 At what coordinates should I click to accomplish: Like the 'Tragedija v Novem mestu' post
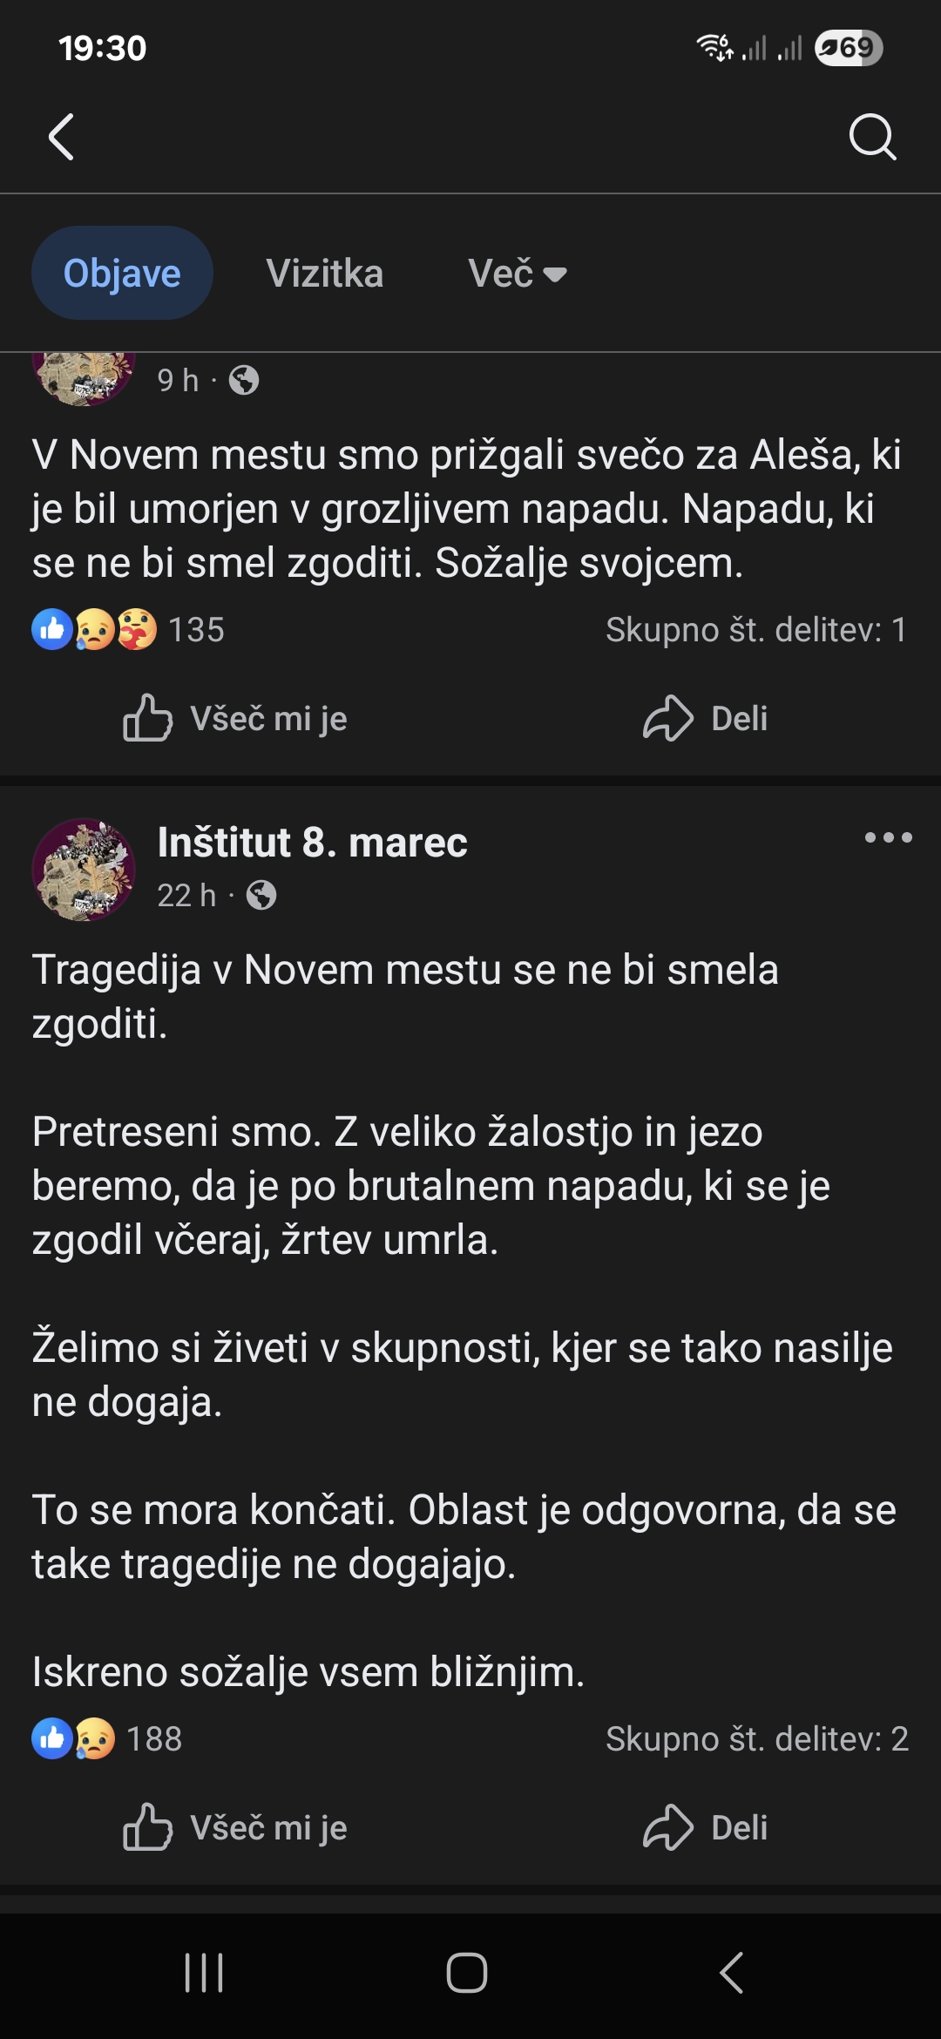coord(235,1828)
